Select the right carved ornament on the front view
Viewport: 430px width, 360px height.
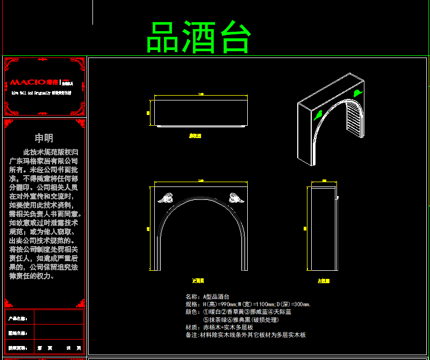pos(236,198)
